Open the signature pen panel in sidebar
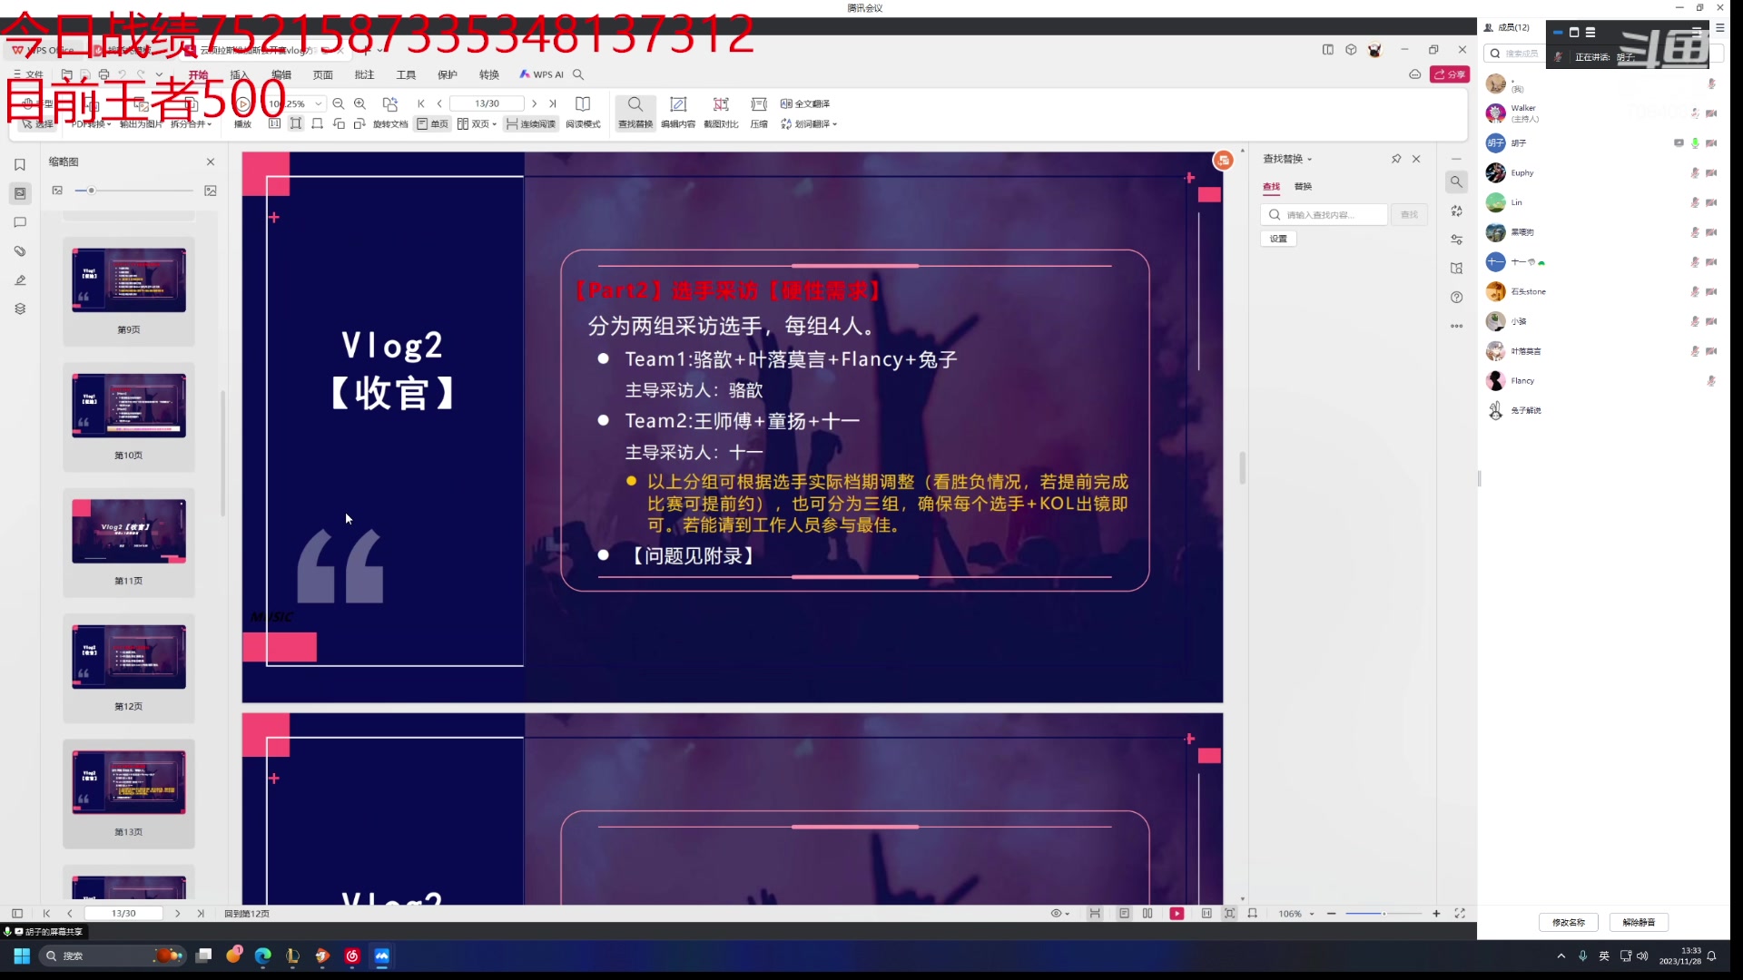 [x=20, y=280]
